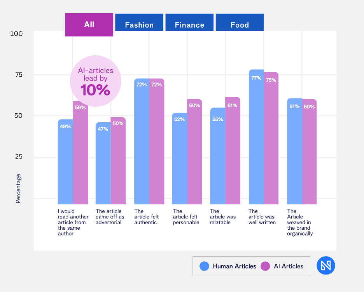Click the Human Articles legend label
This screenshot has width=364, height=292.
coord(234,266)
